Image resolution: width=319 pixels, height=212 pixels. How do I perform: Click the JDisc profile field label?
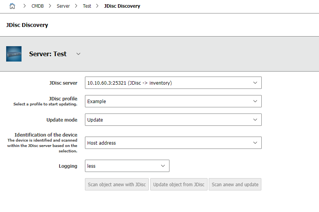[63, 98]
